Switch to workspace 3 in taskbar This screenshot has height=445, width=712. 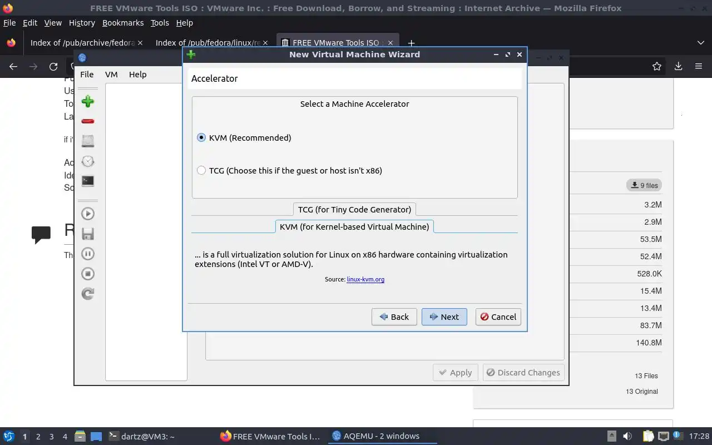(51, 437)
